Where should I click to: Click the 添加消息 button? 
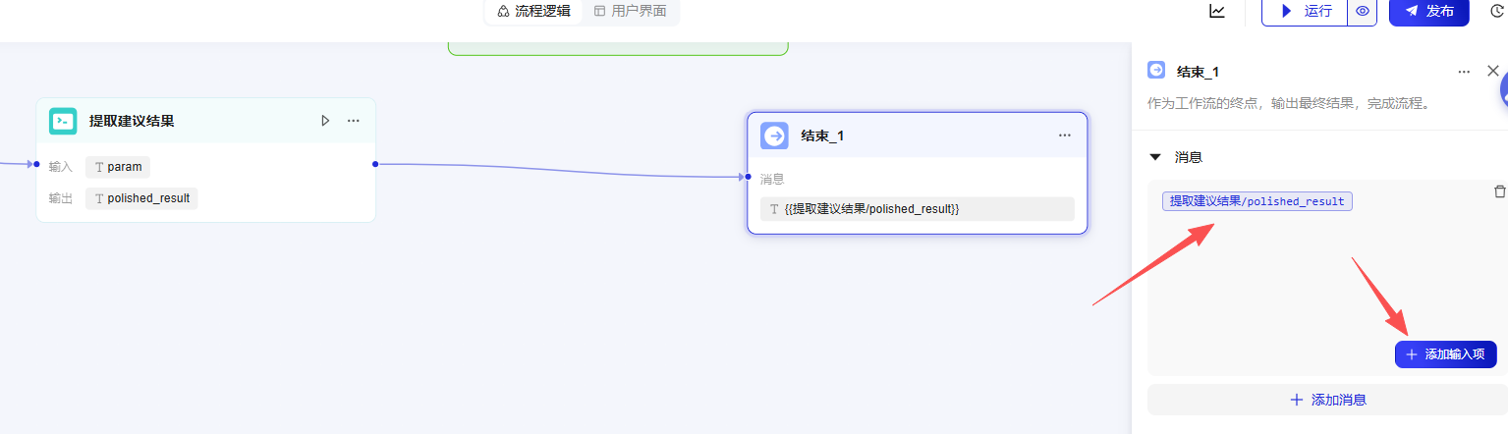click(x=1327, y=400)
